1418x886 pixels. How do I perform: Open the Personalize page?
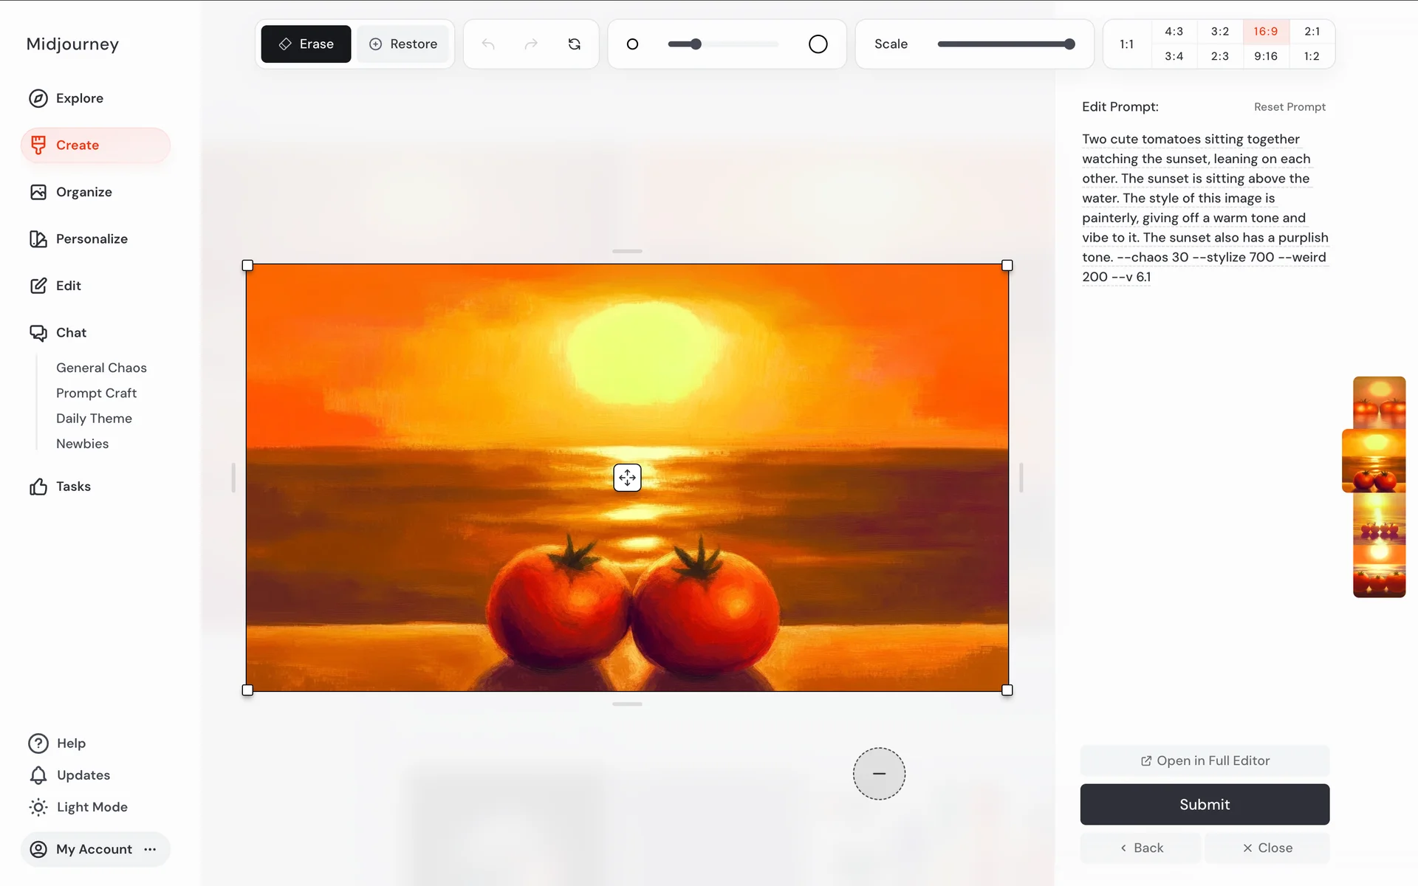click(92, 238)
